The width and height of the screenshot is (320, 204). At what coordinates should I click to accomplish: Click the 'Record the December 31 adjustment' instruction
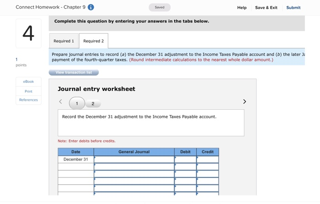tap(139, 117)
